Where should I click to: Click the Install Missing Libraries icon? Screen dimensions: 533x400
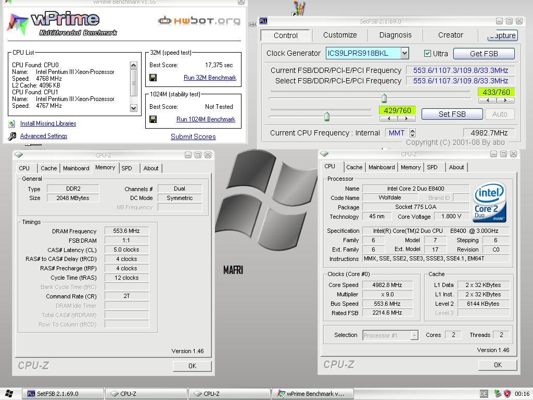tap(12, 123)
